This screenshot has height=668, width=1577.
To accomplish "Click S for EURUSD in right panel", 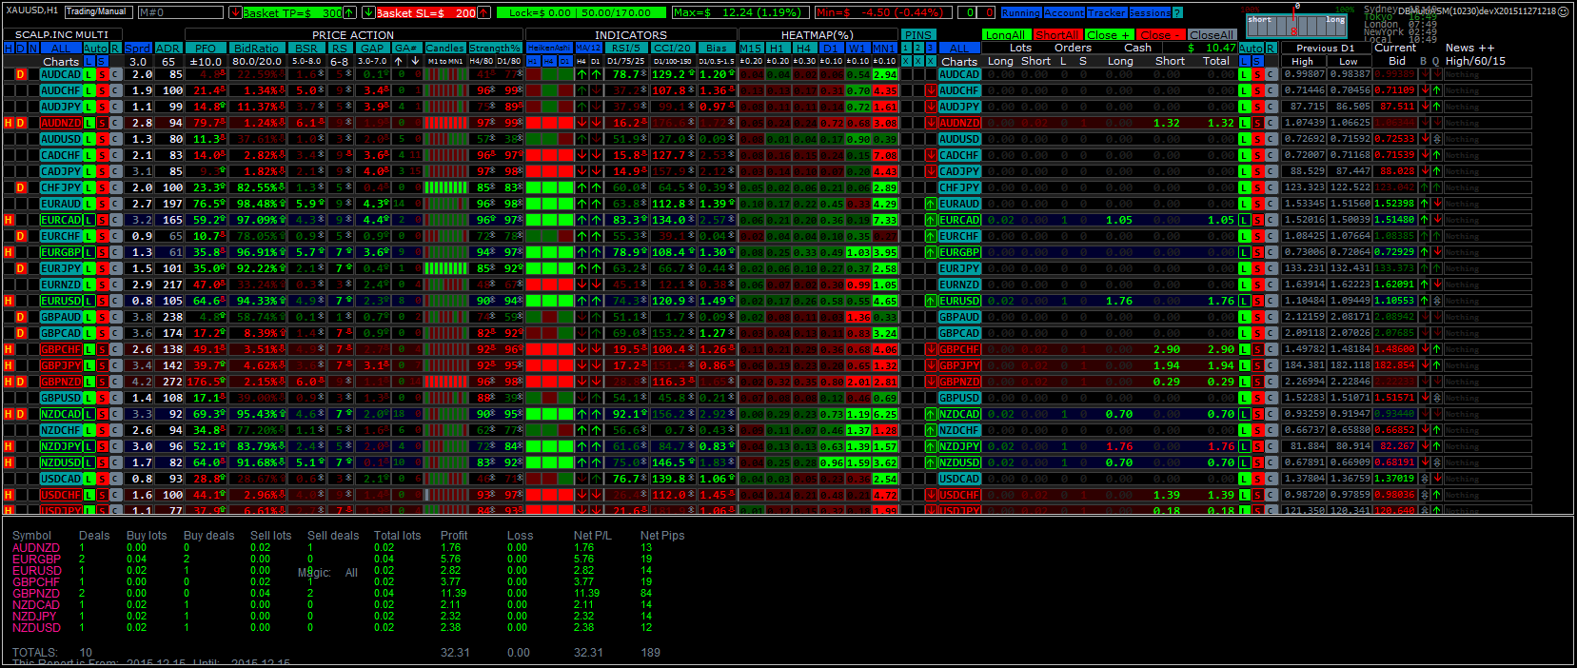I will 1257,301.
